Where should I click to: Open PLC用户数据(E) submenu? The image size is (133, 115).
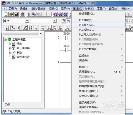[98, 49]
